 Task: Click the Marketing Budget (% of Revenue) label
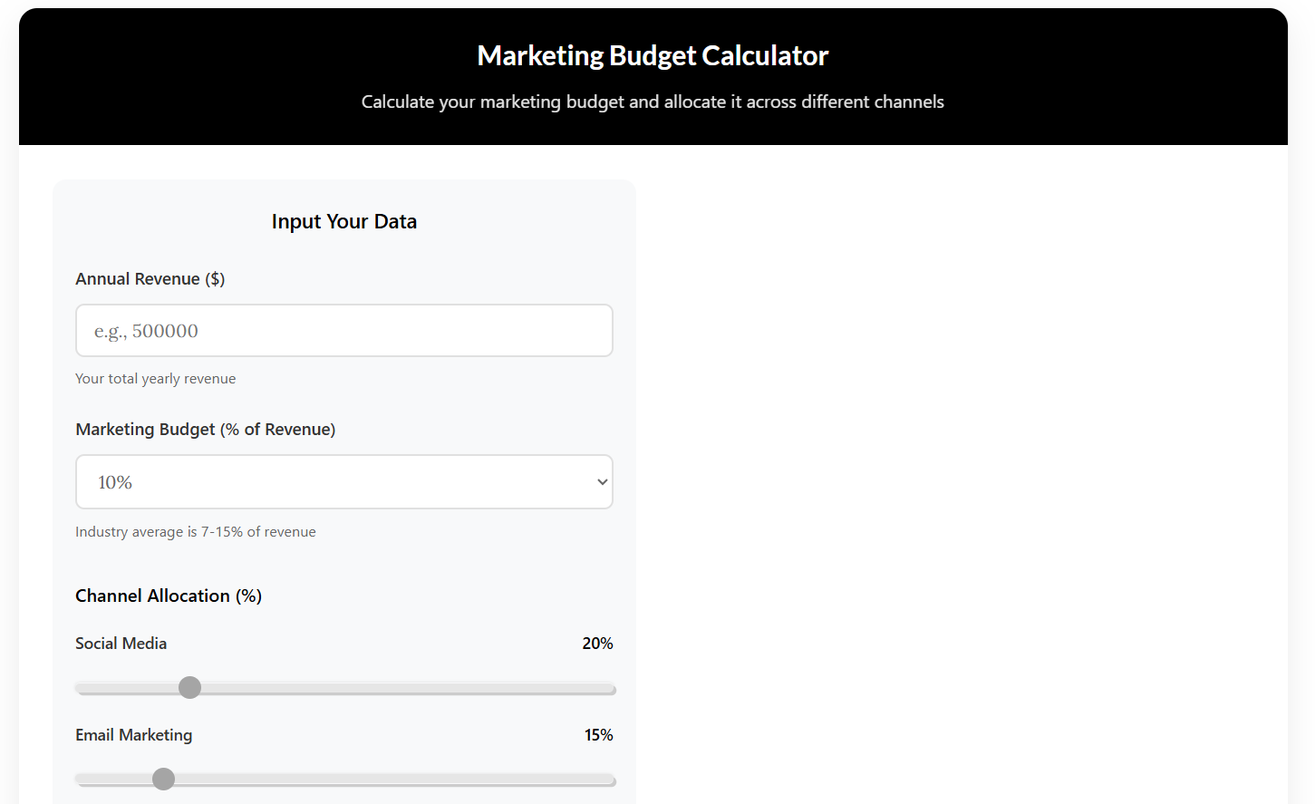(206, 430)
